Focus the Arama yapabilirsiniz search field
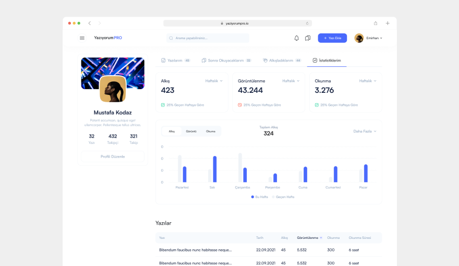Viewport: 459px width, 266px height. [209, 38]
